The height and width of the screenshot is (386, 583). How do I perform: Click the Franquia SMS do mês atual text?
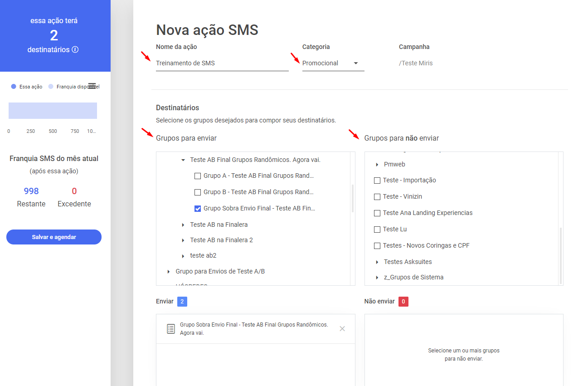click(x=54, y=159)
